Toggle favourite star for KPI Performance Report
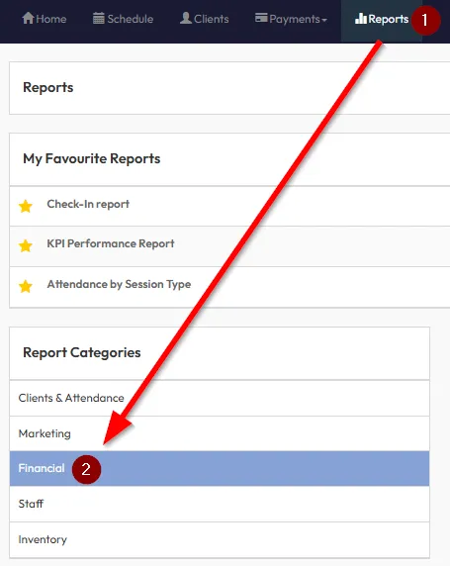The image size is (450, 566). (x=26, y=245)
